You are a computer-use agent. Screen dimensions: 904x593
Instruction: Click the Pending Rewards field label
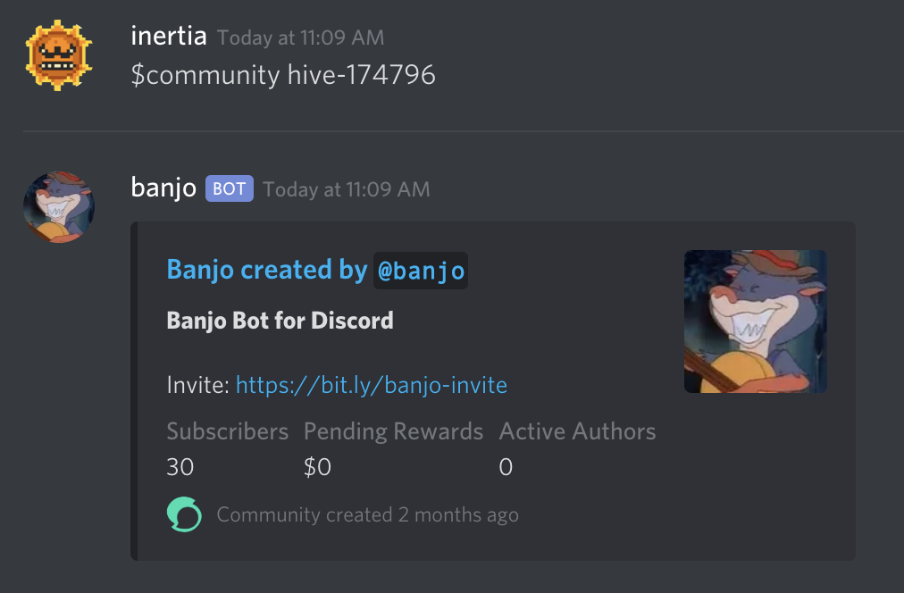coord(394,431)
